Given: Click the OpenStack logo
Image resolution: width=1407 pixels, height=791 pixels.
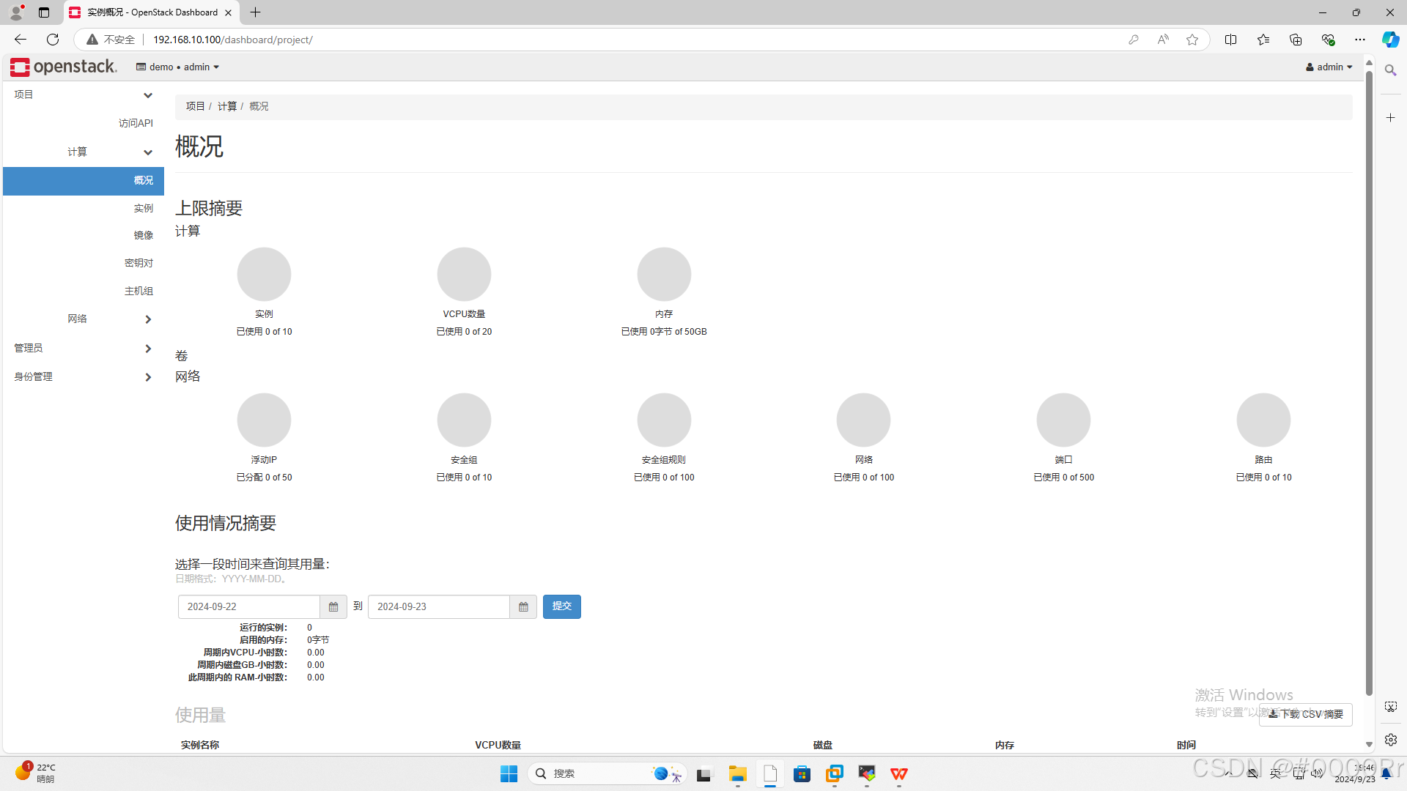Looking at the screenshot, I should (x=64, y=67).
